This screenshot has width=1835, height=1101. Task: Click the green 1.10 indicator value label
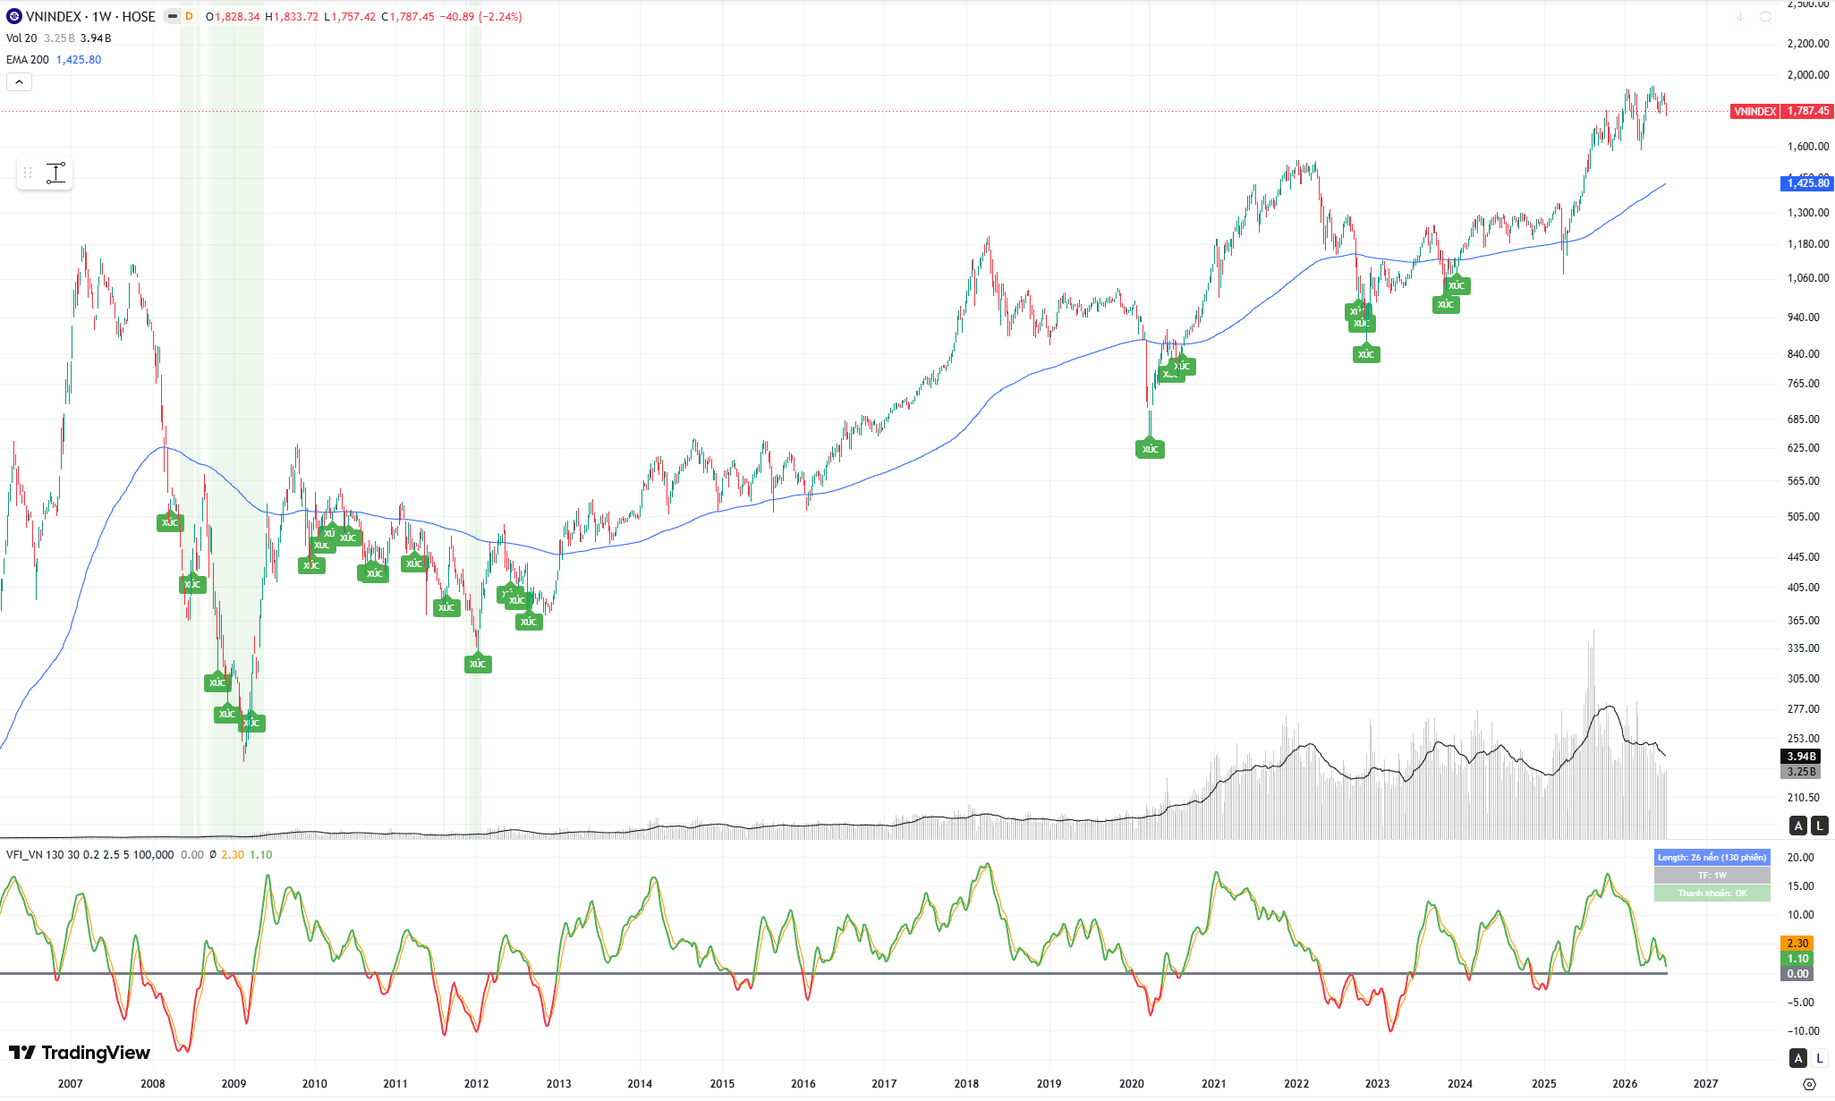[x=1797, y=959]
